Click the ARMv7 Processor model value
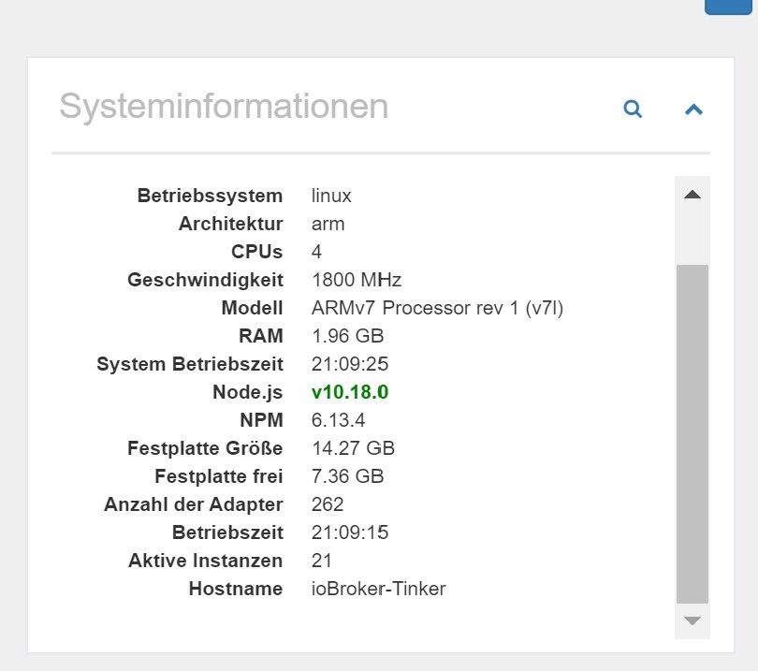The height and width of the screenshot is (671, 758). [x=437, y=308]
